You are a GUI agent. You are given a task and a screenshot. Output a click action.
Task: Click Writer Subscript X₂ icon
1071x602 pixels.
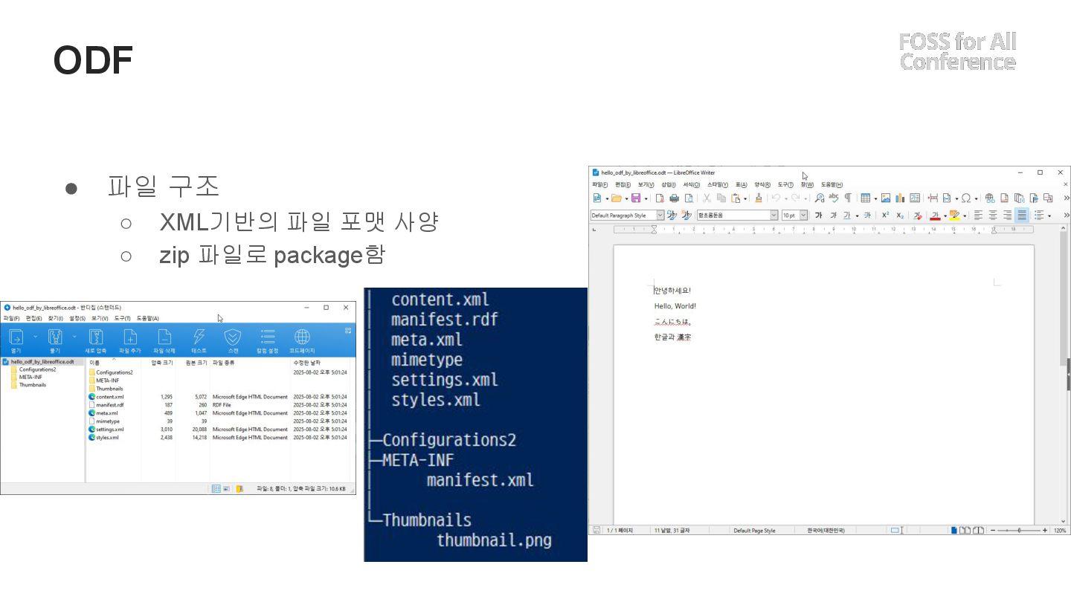pos(900,216)
